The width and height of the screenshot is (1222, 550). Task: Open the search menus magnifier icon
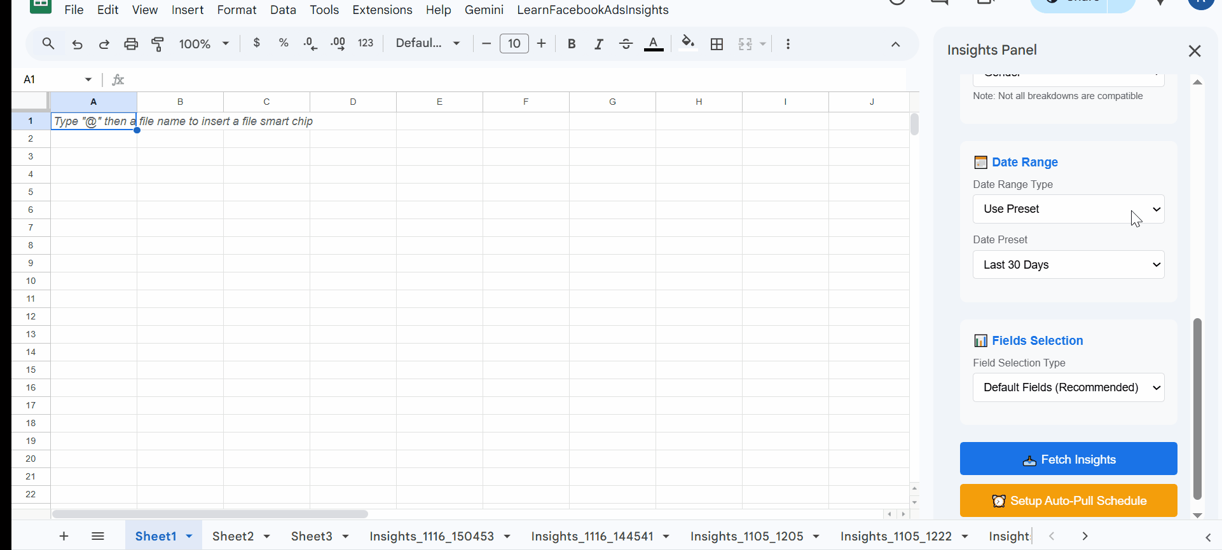(48, 44)
